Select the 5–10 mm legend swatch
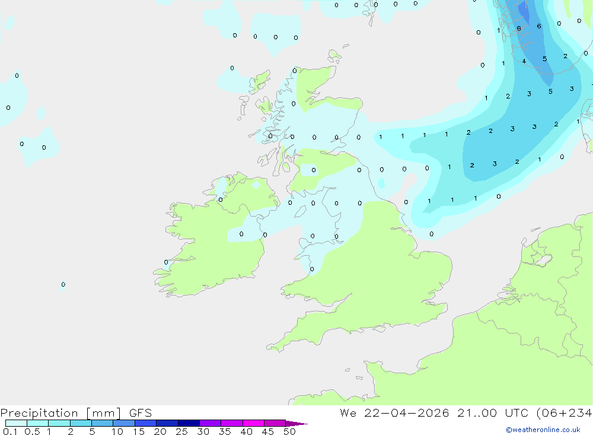The image size is (593, 435). (x=102, y=423)
